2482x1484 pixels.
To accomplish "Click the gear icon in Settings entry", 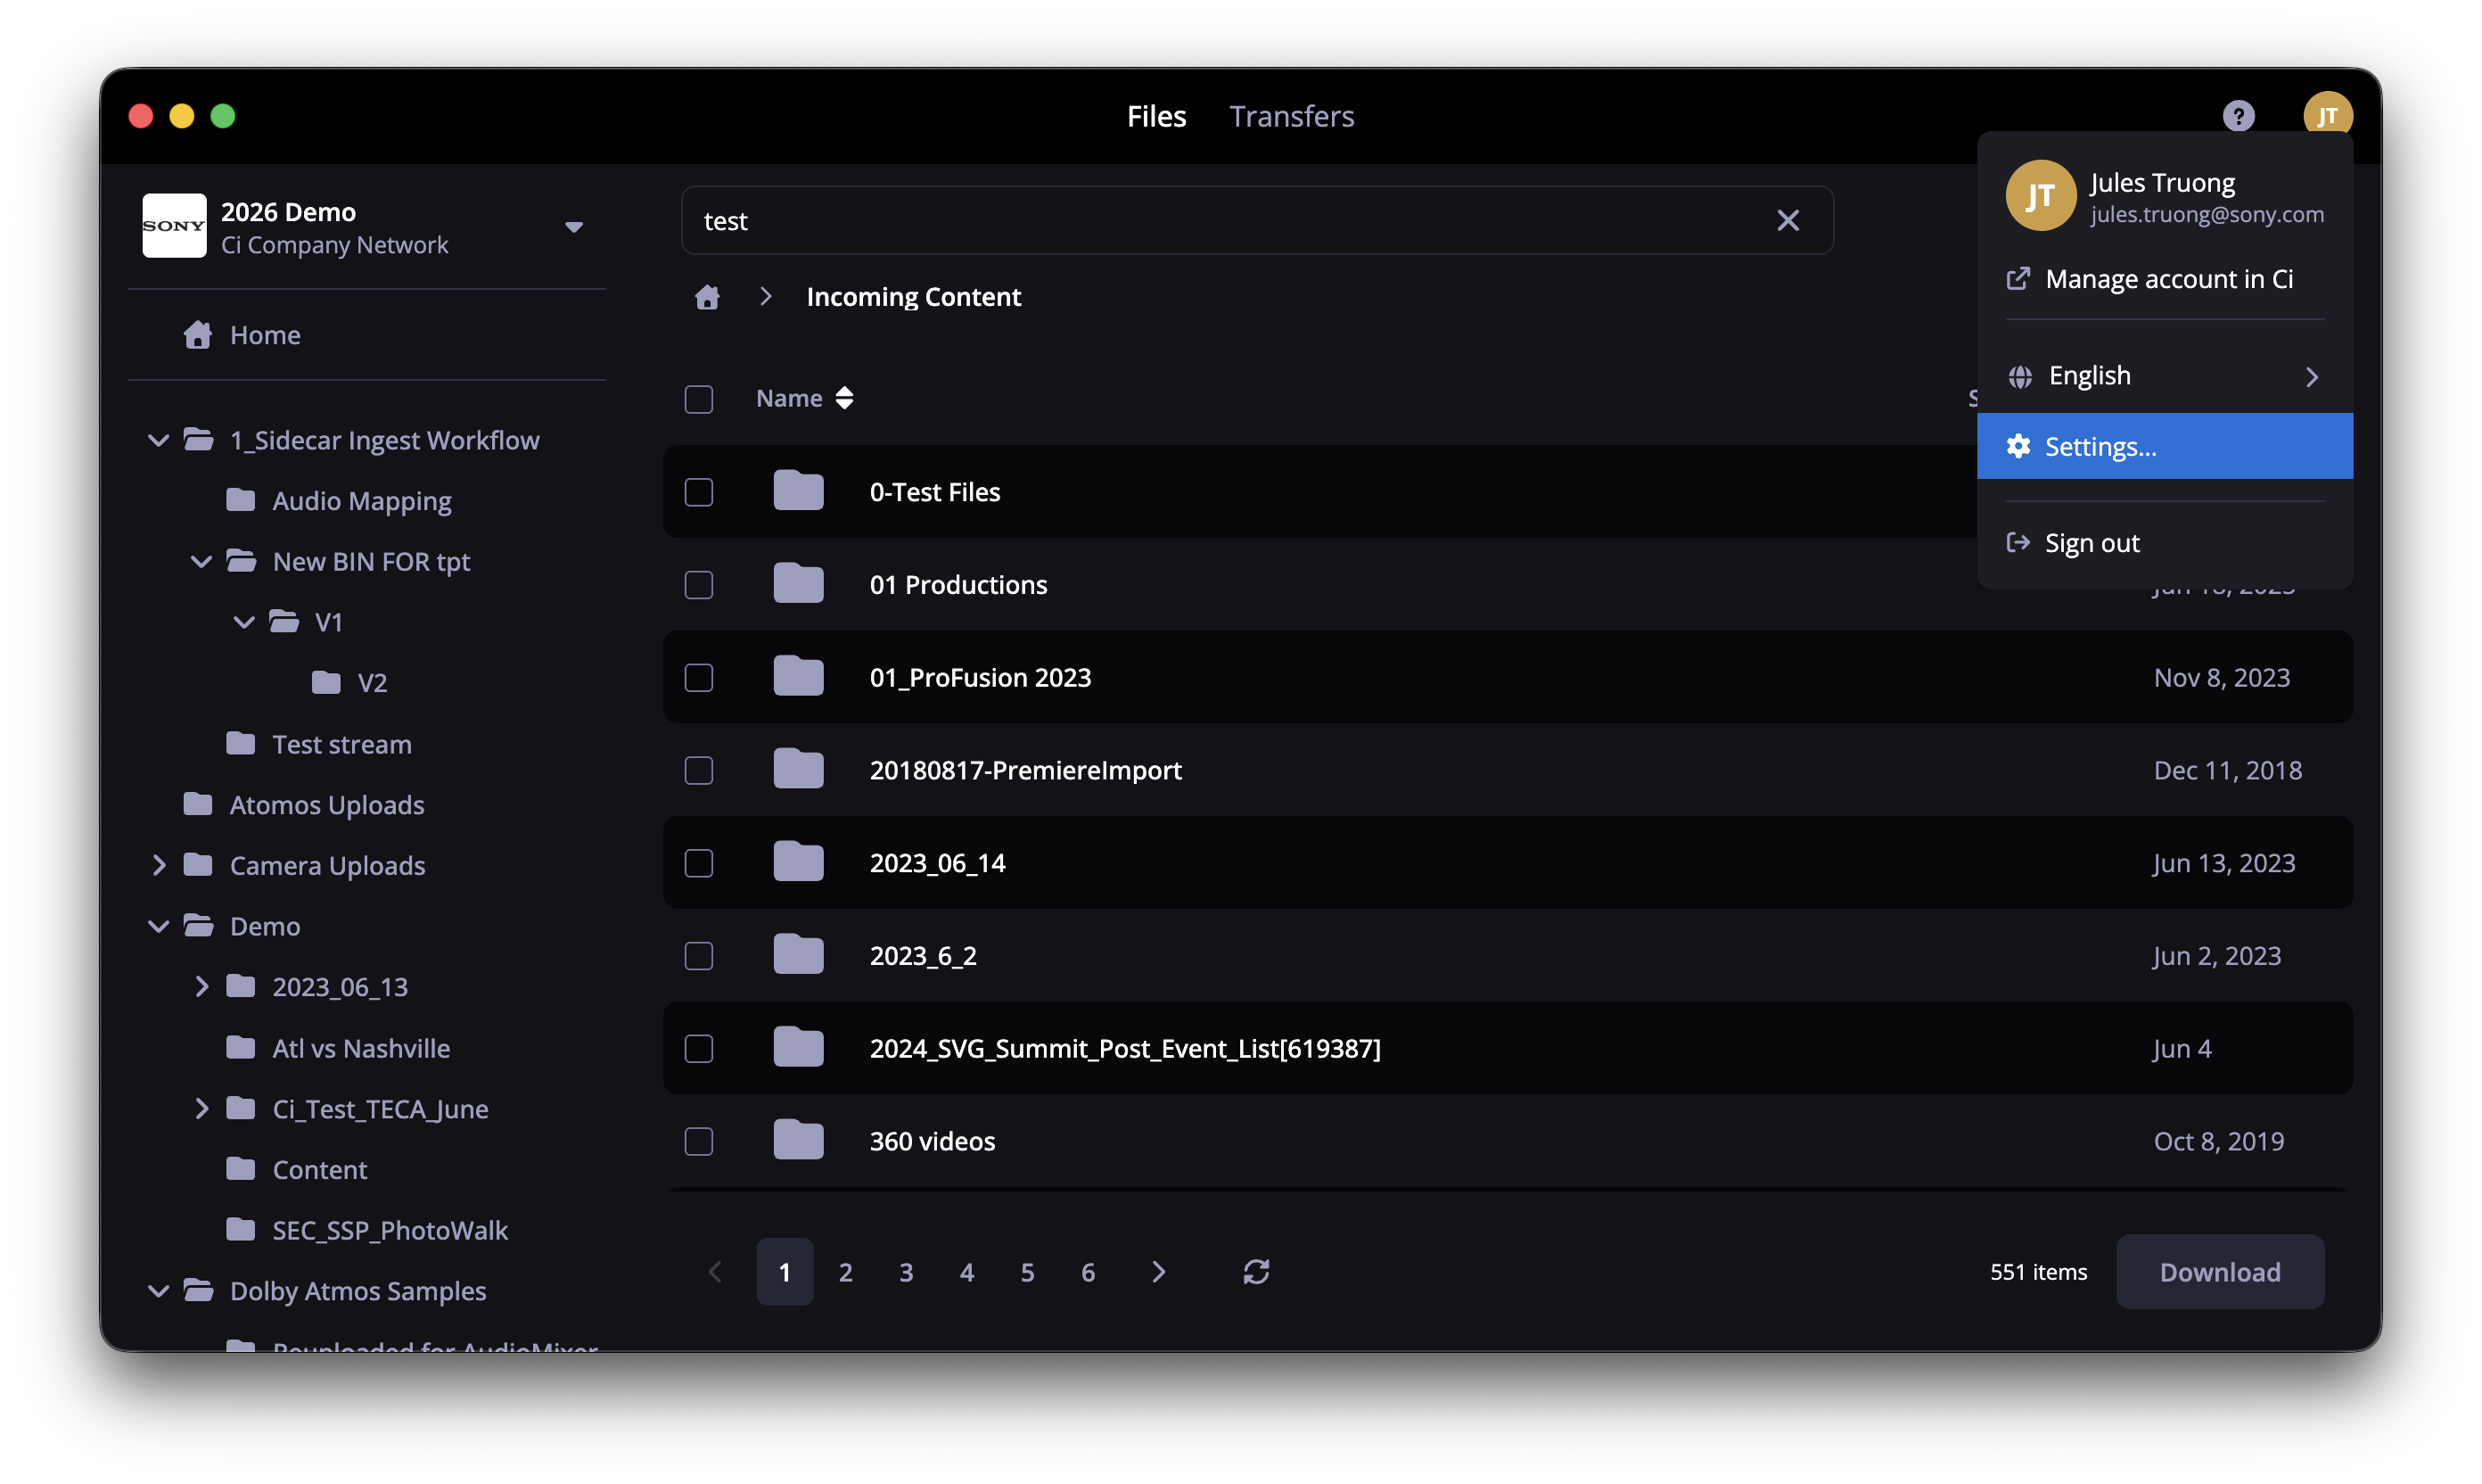I will 2018,446.
